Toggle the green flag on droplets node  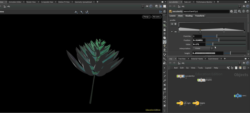point(198,80)
